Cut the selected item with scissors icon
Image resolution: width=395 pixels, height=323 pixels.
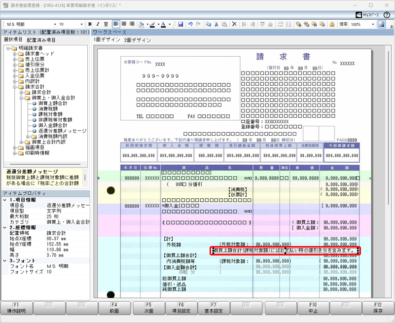tap(216, 24)
